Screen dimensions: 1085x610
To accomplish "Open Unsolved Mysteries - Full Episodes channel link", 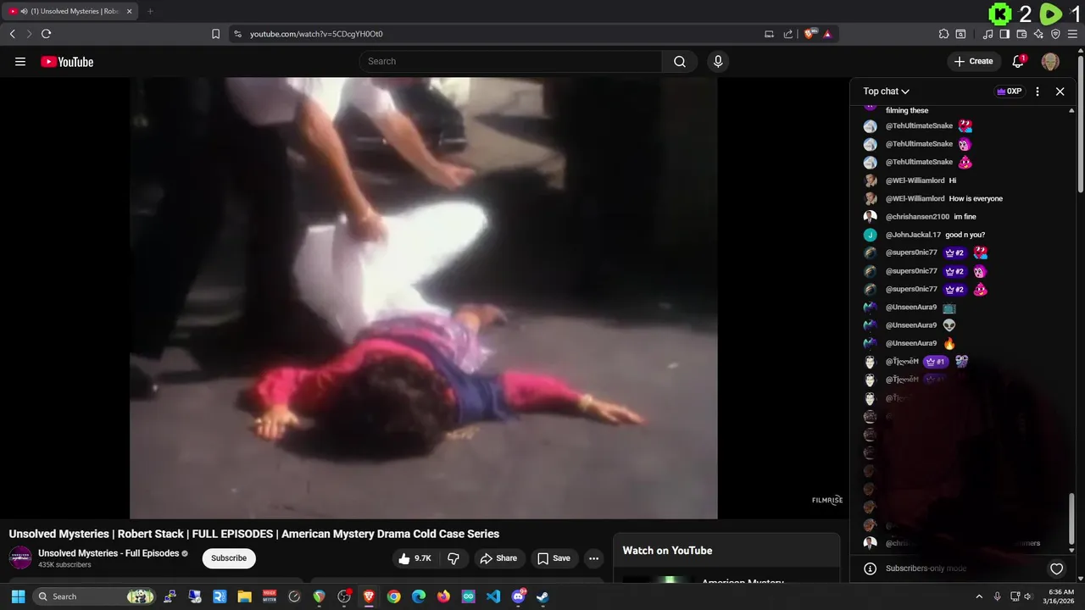I will tap(108, 553).
